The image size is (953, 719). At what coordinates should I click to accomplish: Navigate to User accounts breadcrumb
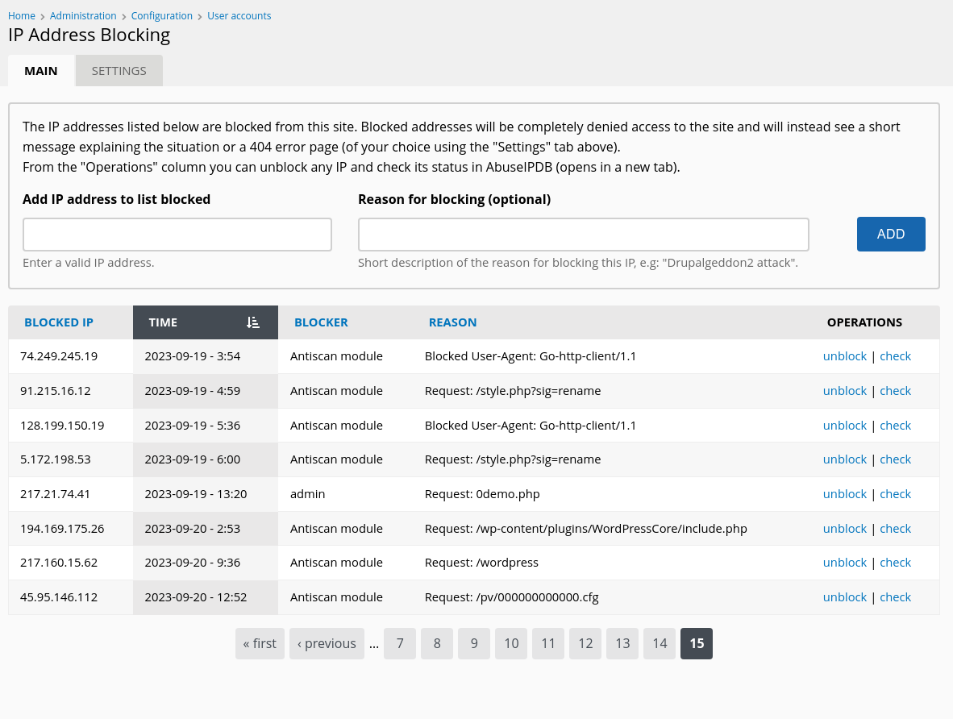point(239,16)
